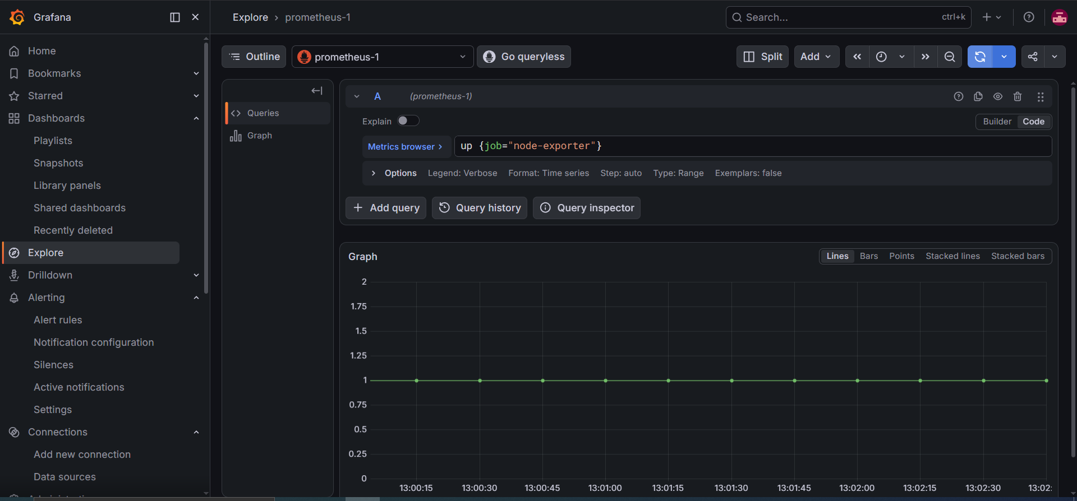Viewport: 1077px width, 501px height.
Task: Open the share icon in the toolbar
Action: [x=1033, y=57]
